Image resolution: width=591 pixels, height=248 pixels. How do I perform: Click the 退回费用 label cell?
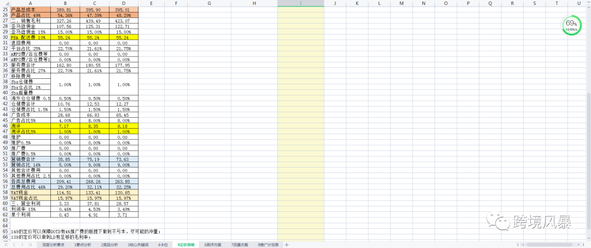31,43
